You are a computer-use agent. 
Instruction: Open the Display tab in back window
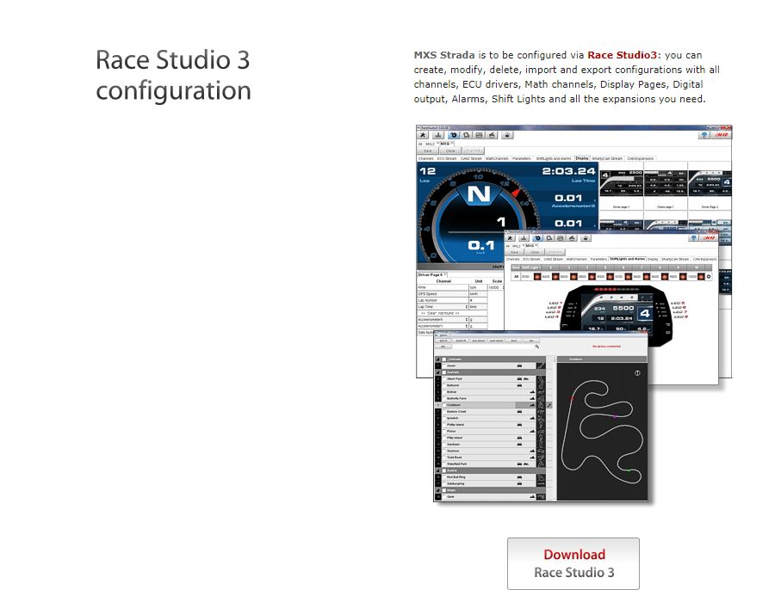(582, 158)
